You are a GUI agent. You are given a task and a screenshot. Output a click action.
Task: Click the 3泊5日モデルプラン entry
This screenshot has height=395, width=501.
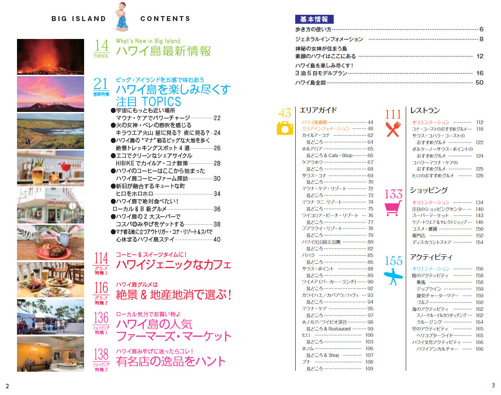tap(389, 73)
